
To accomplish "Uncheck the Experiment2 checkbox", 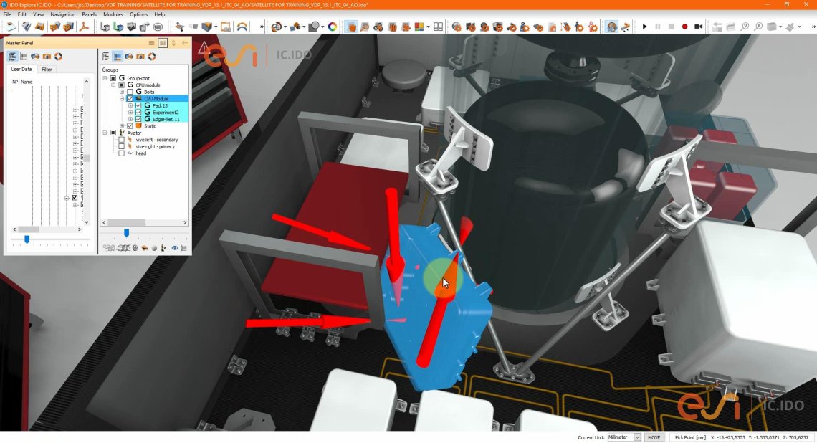I will click(138, 112).
